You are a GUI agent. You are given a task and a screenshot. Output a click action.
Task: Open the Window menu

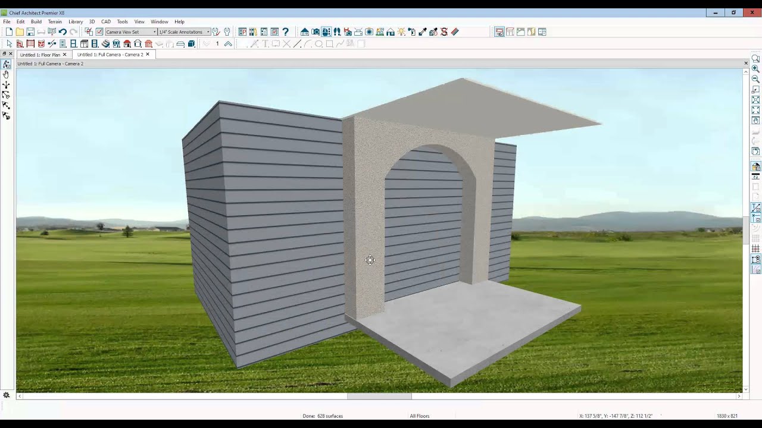(159, 21)
